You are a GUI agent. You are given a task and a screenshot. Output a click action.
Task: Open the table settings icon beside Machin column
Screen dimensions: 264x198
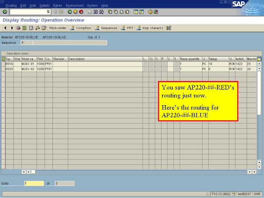(259, 59)
